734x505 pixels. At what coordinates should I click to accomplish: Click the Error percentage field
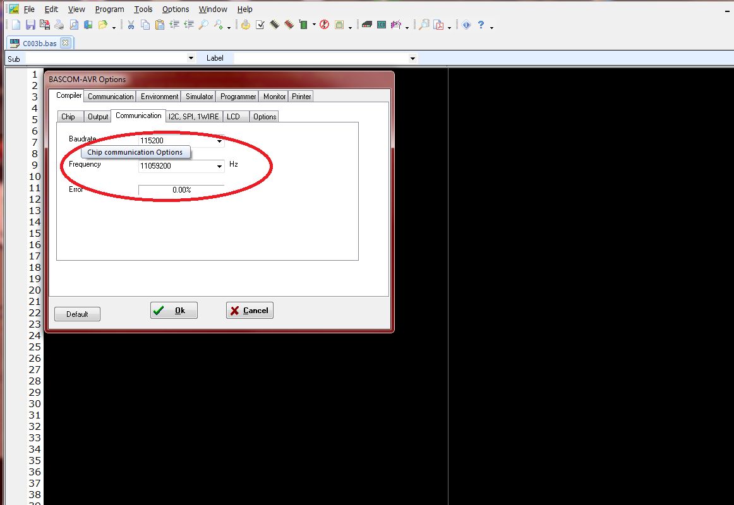181,190
